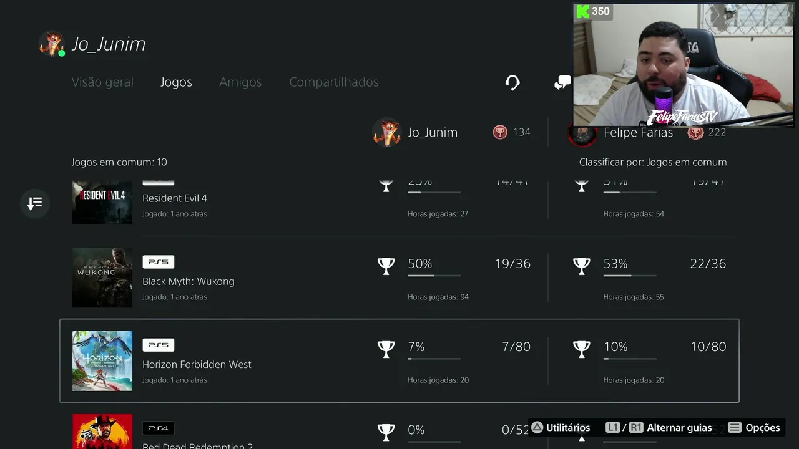Click Jo_Junim username at top
Image resolution: width=799 pixels, height=449 pixels.
(109, 44)
